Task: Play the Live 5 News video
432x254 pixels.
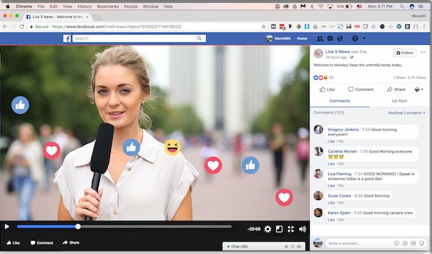Action: tap(7, 226)
